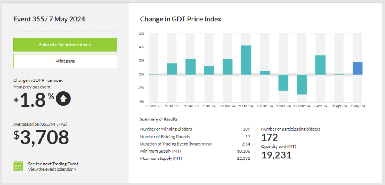Select the blue 7 May '24 bar
This screenshot has width=385, height=185.
click(358, 68)
